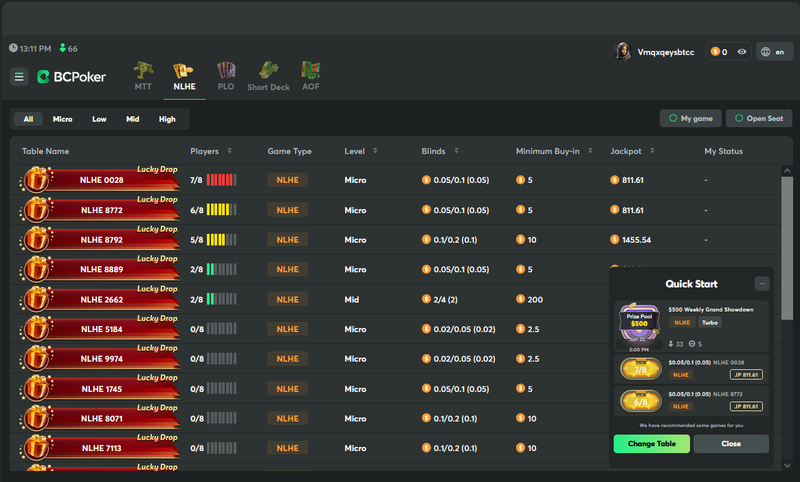Image resolution: width=800 pixels, height=482 pixels.
Task: Click the Mid level cell of NLHE 2662
Action: 351,299
